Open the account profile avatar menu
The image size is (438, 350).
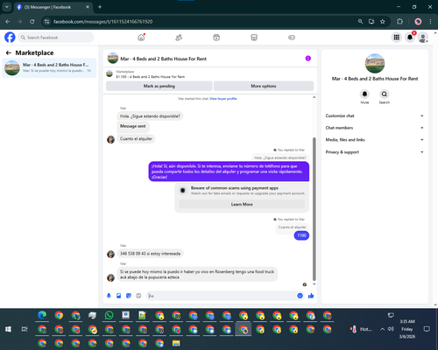tap(423, 38)
